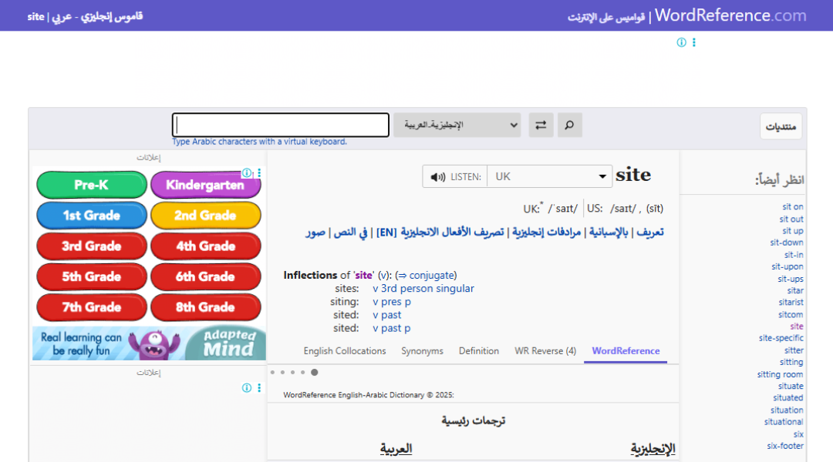Image resolution: width=833 pixels, height=462 pixels.
Task: Open the conjugate link
Action: [x=432, y=276]
